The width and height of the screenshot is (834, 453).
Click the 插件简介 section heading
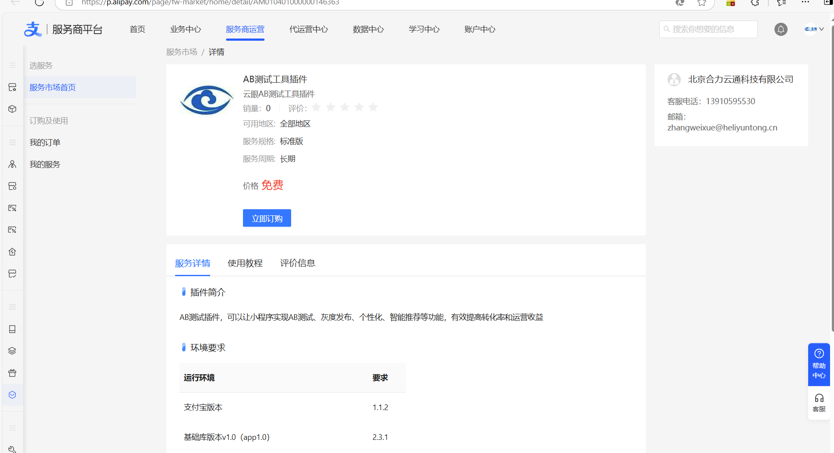pos(208,292)
